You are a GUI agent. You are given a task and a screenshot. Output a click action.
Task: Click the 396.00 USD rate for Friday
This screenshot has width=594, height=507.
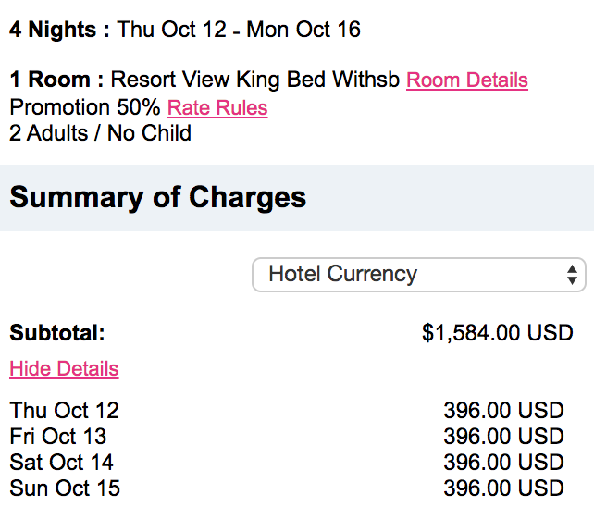pos(503,437)
